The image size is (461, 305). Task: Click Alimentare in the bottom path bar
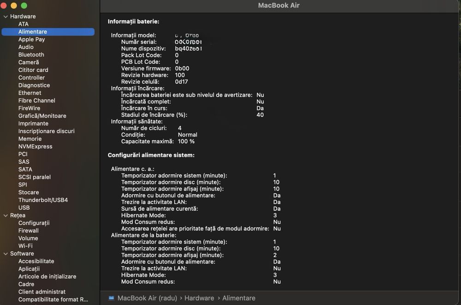tap(239, 298)
